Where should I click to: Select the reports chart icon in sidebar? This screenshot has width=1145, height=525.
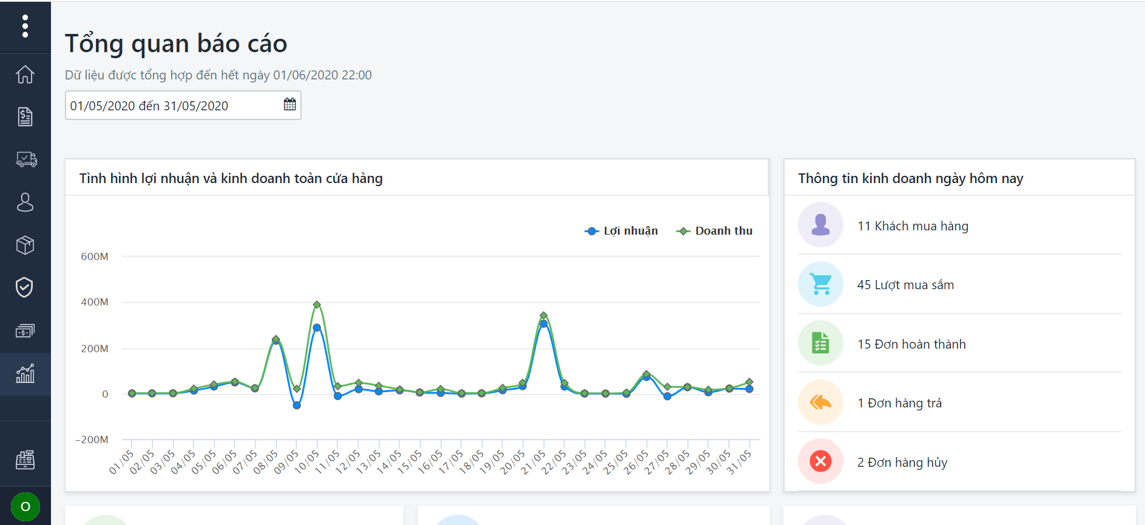(x=25, y=373)
